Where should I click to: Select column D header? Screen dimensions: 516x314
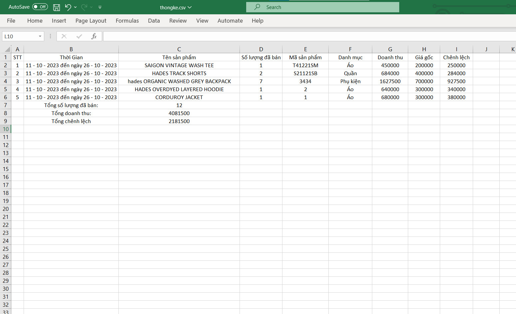coord(261,49)
